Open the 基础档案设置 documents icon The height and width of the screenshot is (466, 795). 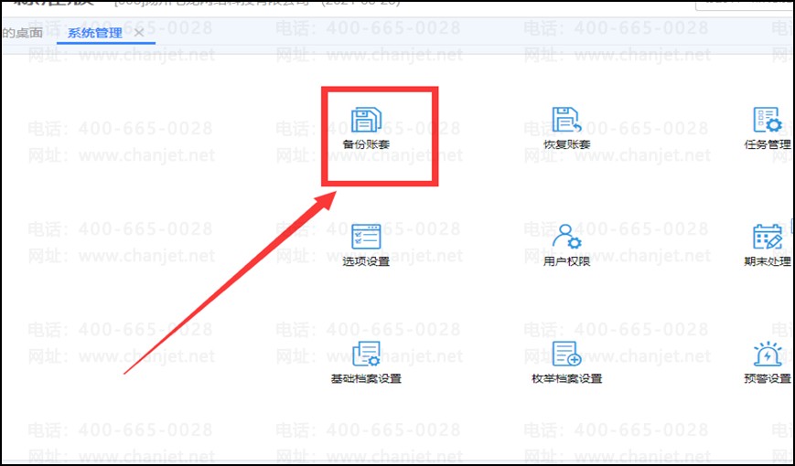[x=366, y=354]
